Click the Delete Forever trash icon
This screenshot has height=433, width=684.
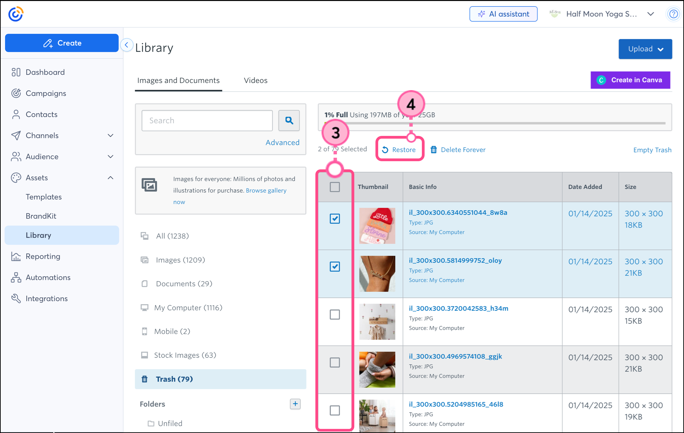(433, 150)
